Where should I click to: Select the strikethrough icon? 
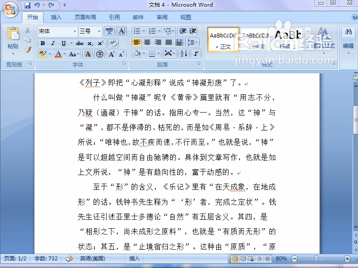[x=79, y=43]
